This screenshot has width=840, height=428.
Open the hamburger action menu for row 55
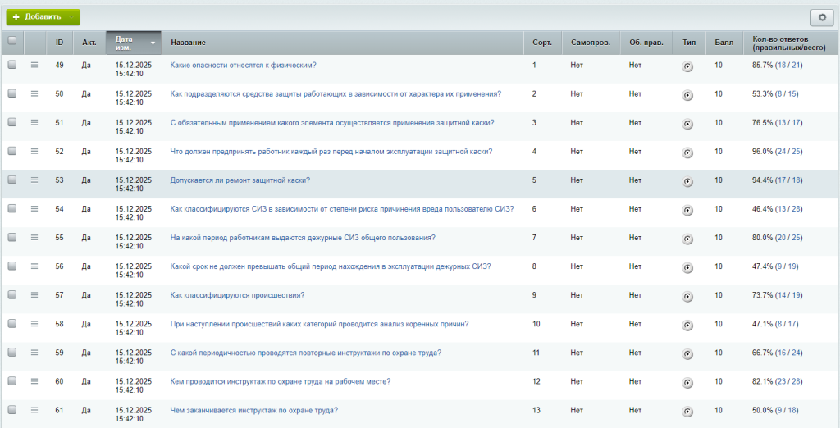point(34,238)
